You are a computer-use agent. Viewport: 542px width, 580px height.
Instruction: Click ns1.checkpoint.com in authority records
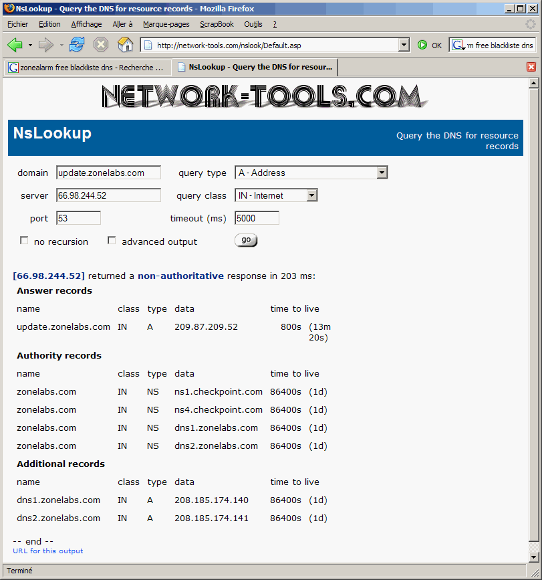coord(219,392)
